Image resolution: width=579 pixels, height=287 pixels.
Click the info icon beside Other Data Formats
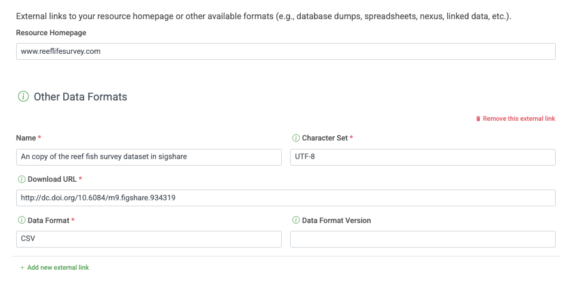point(23,96)
